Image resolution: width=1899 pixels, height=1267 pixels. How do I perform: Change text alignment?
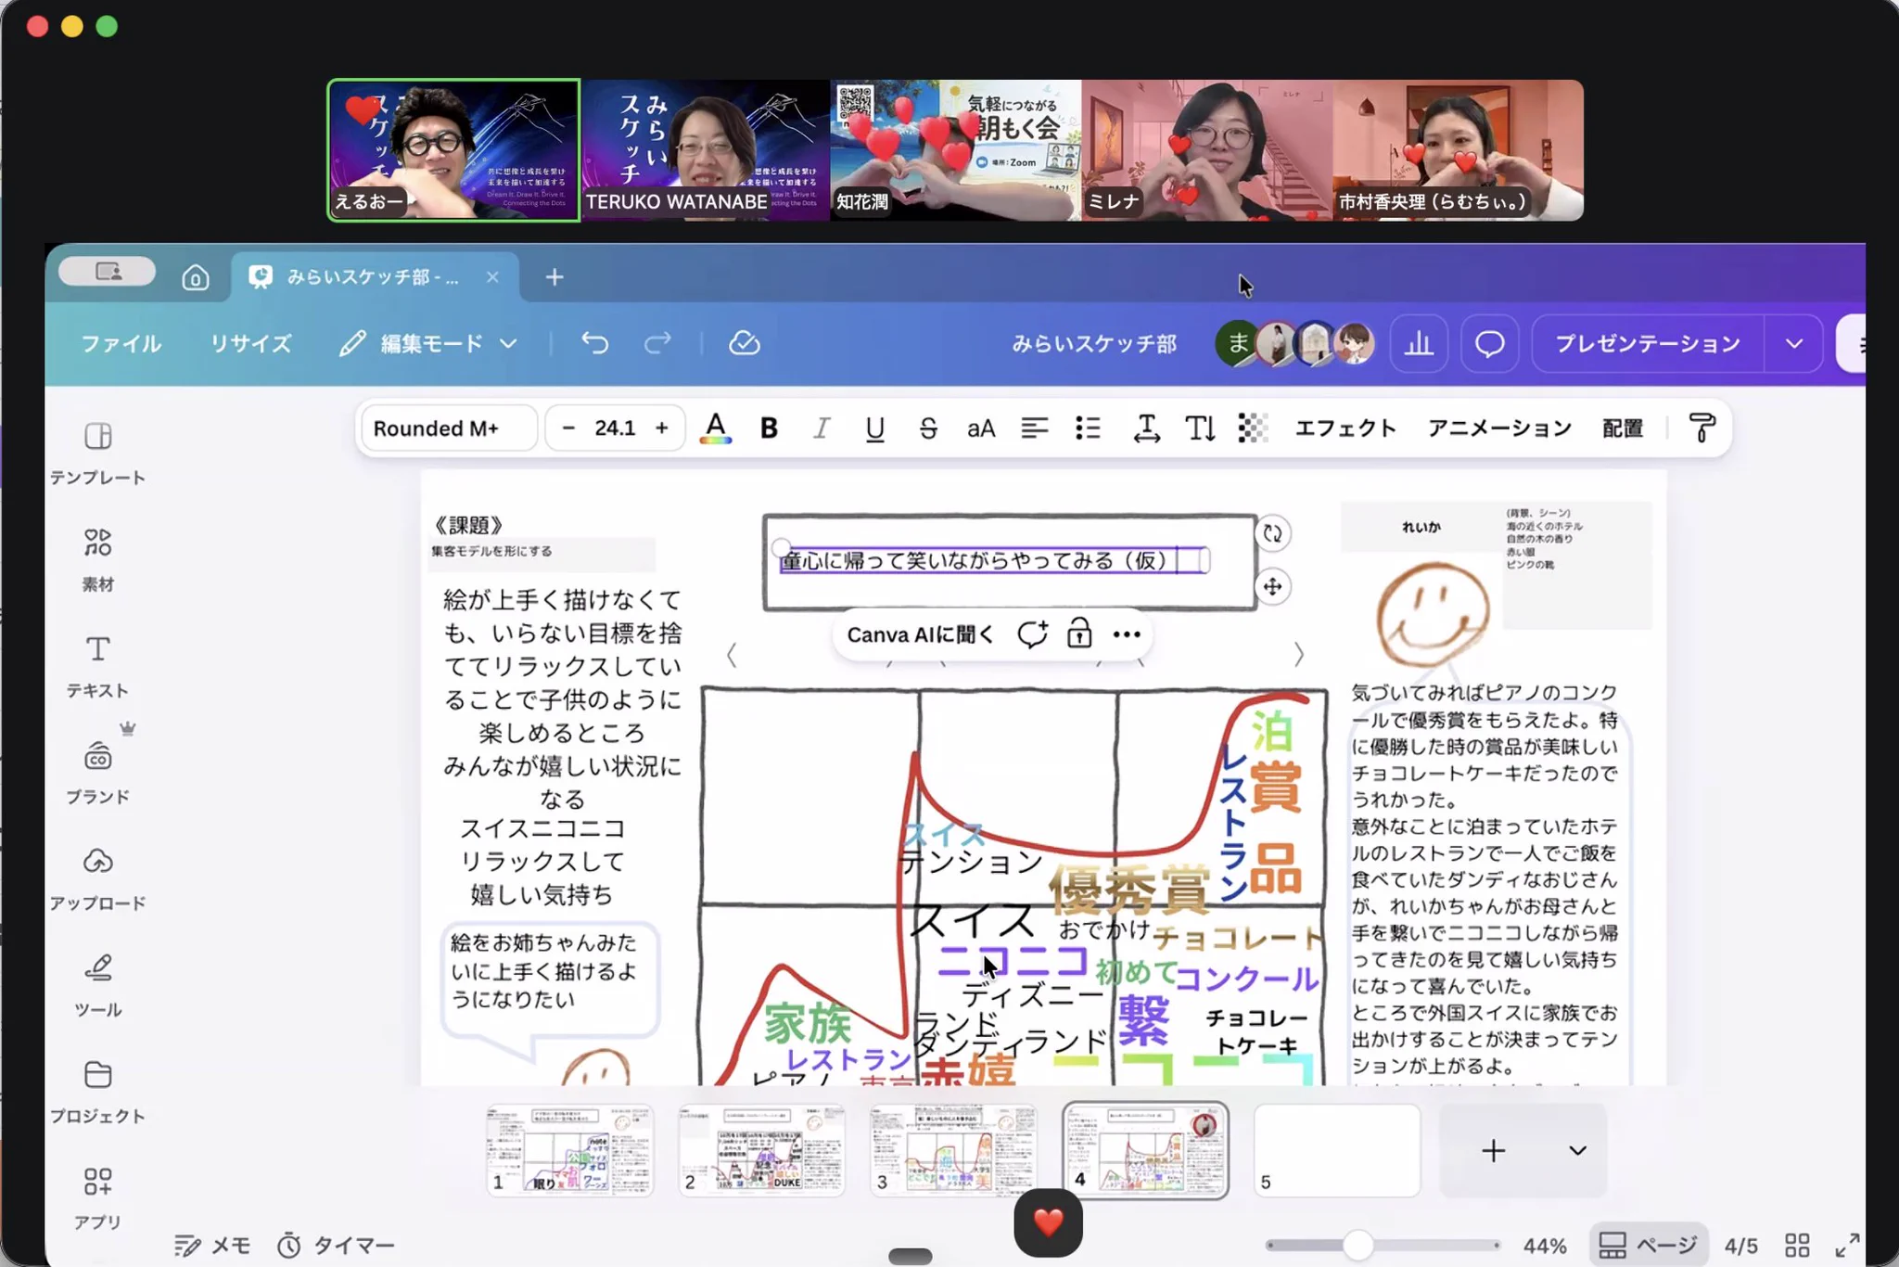(x=1035, y=429)
